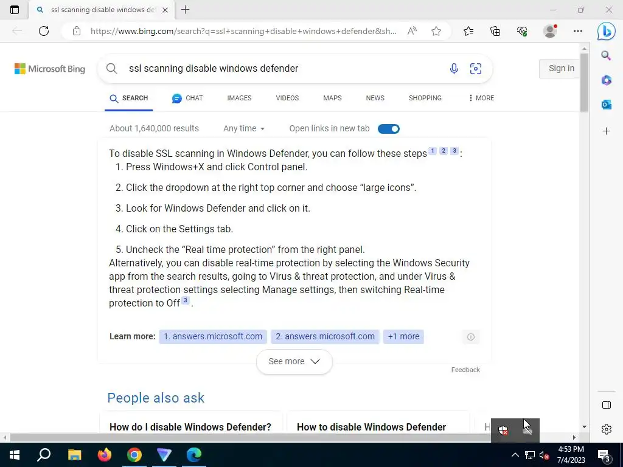Launch File Explorer from taskbar
623x467 pixels.
[x=74, y=455]
